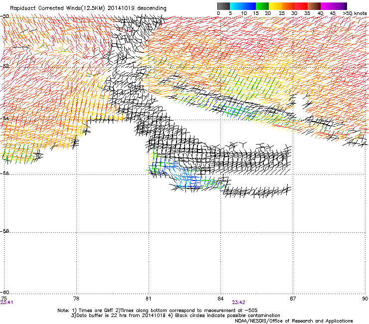The height and width of the screenshot is (324, 369).
Task: Click the '>50 knots' legend label
Action: pos(355,13)
